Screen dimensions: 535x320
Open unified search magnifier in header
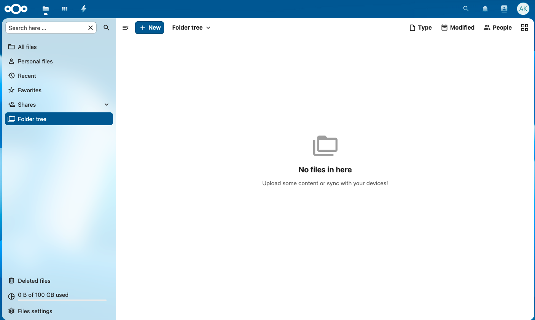[x=466, y=9]
